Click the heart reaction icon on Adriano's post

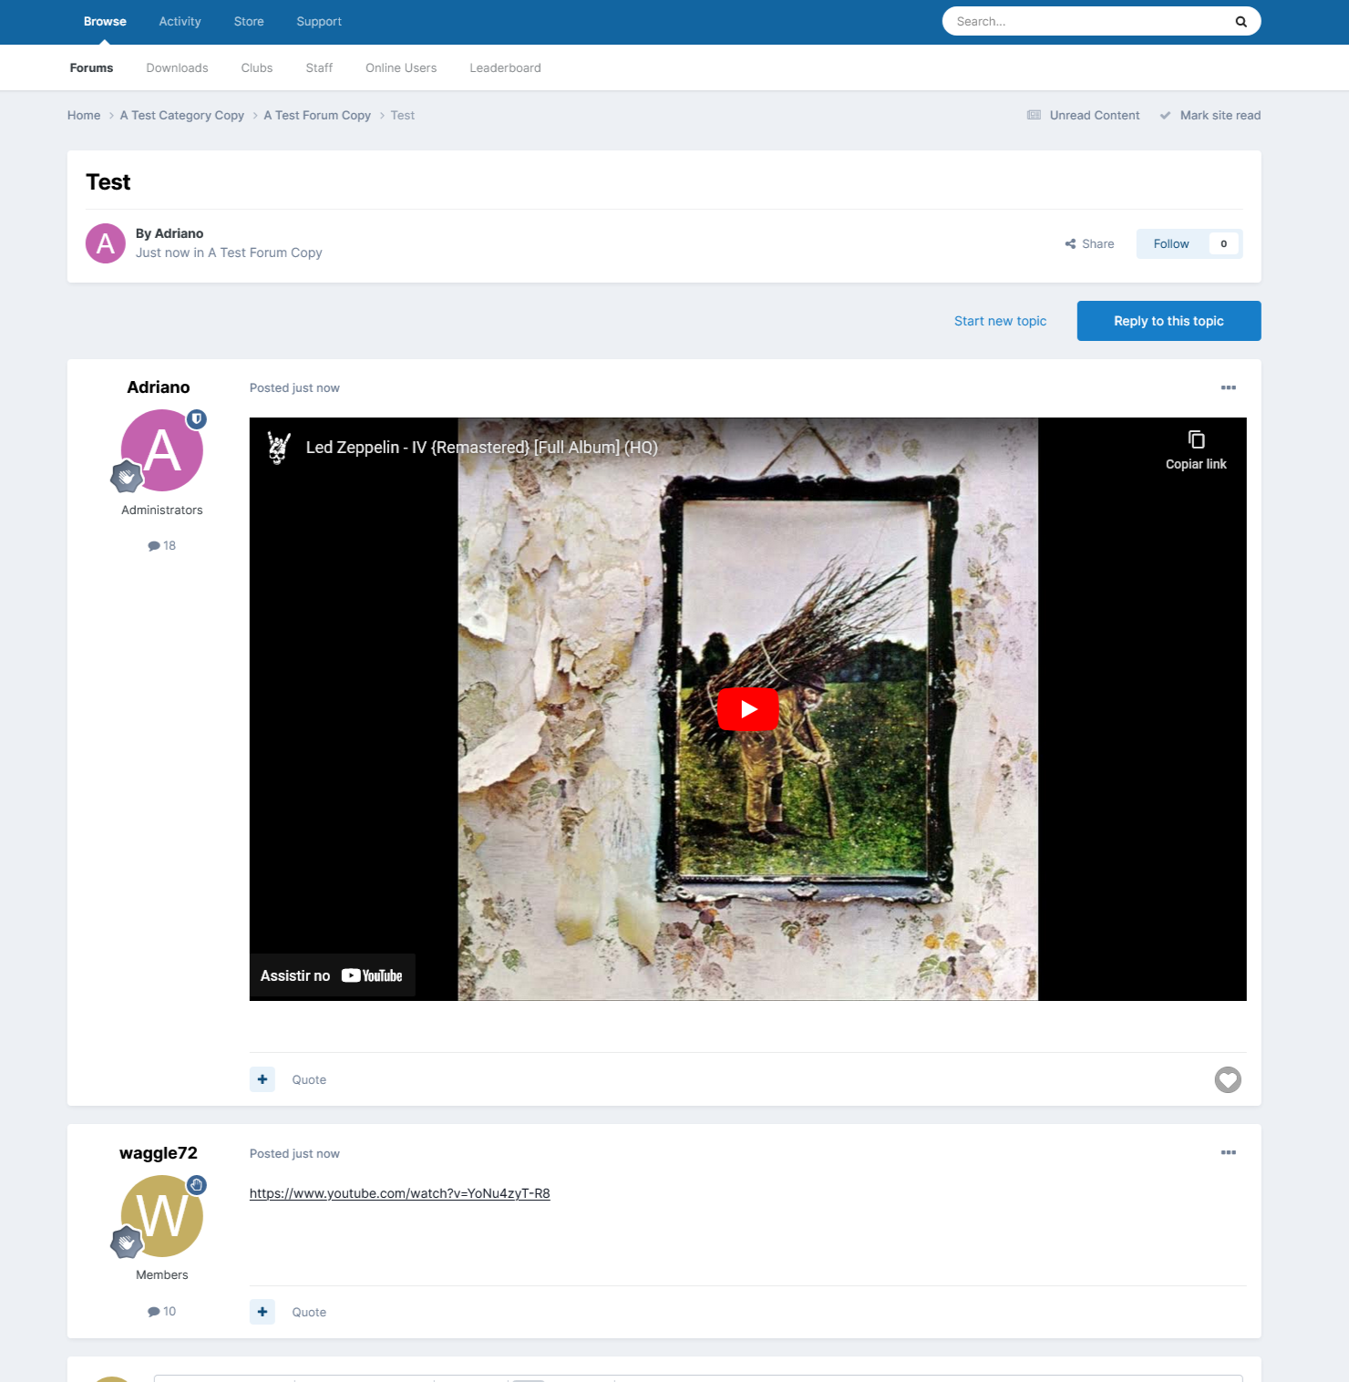point(1228,1080)
